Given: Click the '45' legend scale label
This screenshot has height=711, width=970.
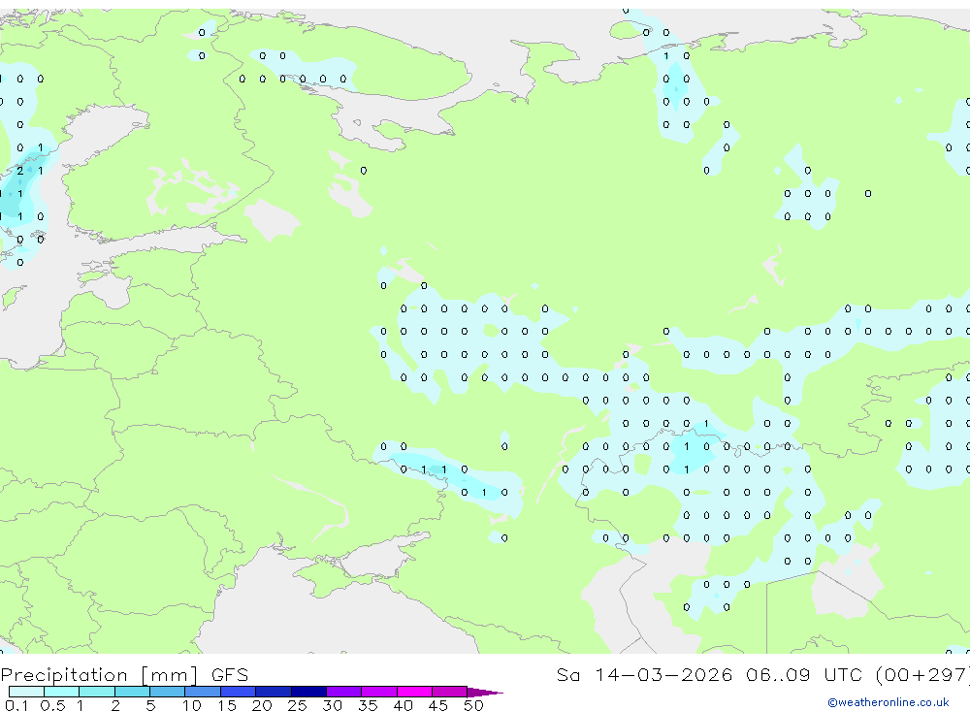Looking at the screenshot, I should pyautogui.click(x=438, y=705).
